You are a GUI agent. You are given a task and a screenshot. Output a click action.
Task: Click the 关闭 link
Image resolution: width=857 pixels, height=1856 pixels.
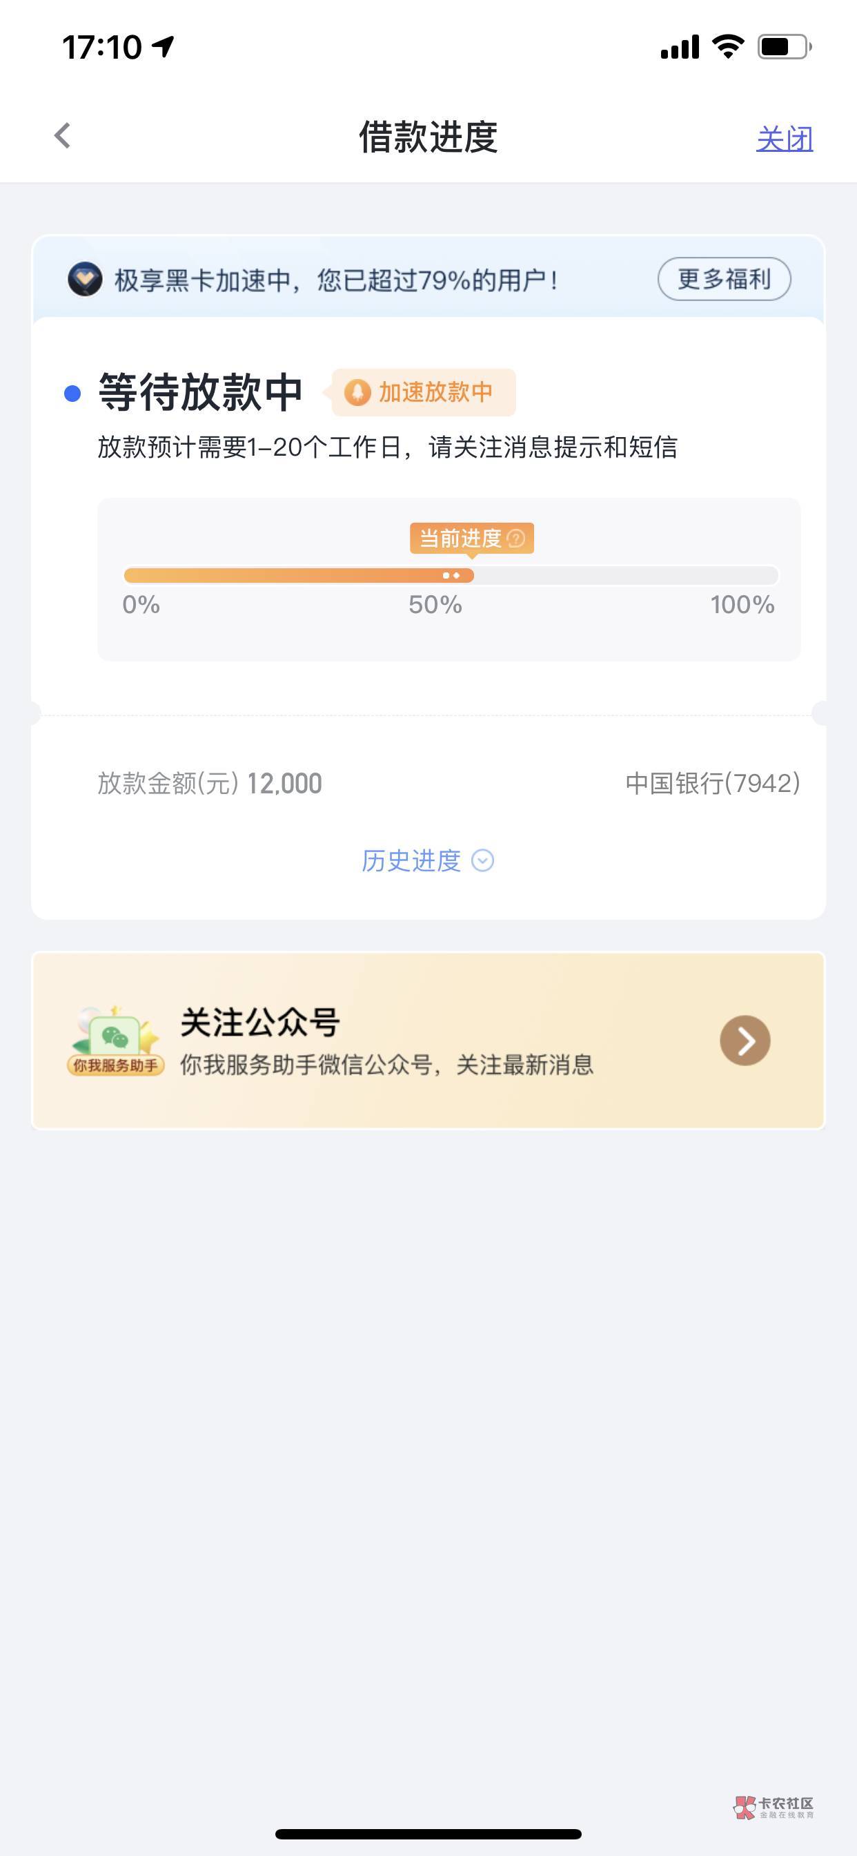pyautogui.click(x=785, y=138)
